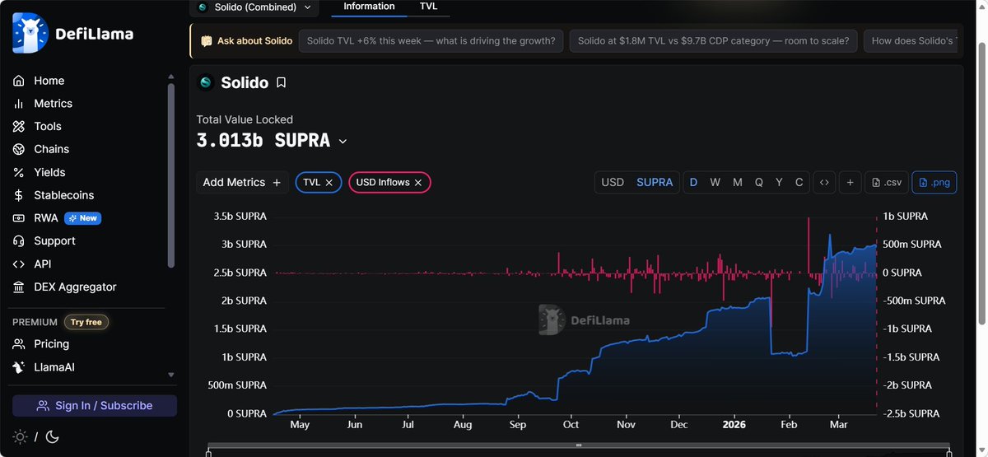Image resolution: width=988 pixels, height=457 pixels.
Task: Click the Try free premium badge
Action: point(86,322)
